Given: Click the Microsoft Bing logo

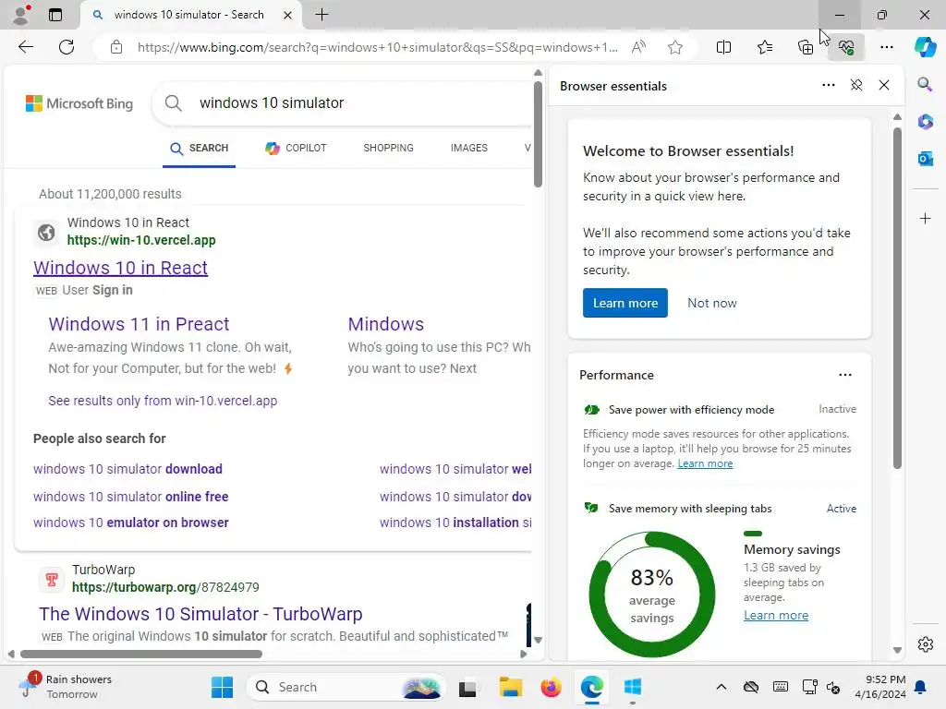Looking at the screenshot, I should pyautogui.click(x=79, y=103).
